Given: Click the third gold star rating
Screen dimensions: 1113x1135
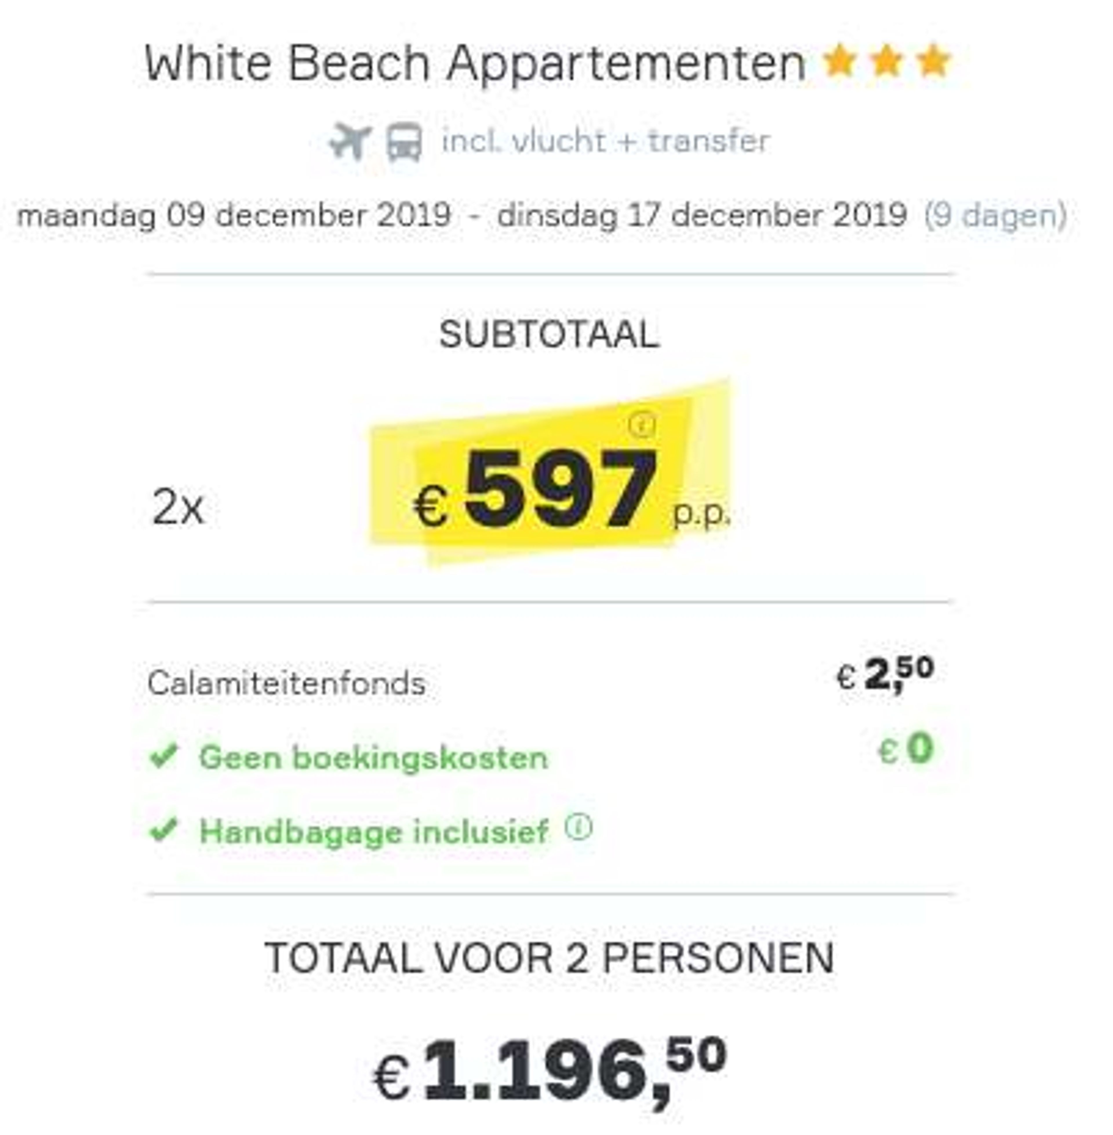Looking at the screenshot, I should [933, 61].
